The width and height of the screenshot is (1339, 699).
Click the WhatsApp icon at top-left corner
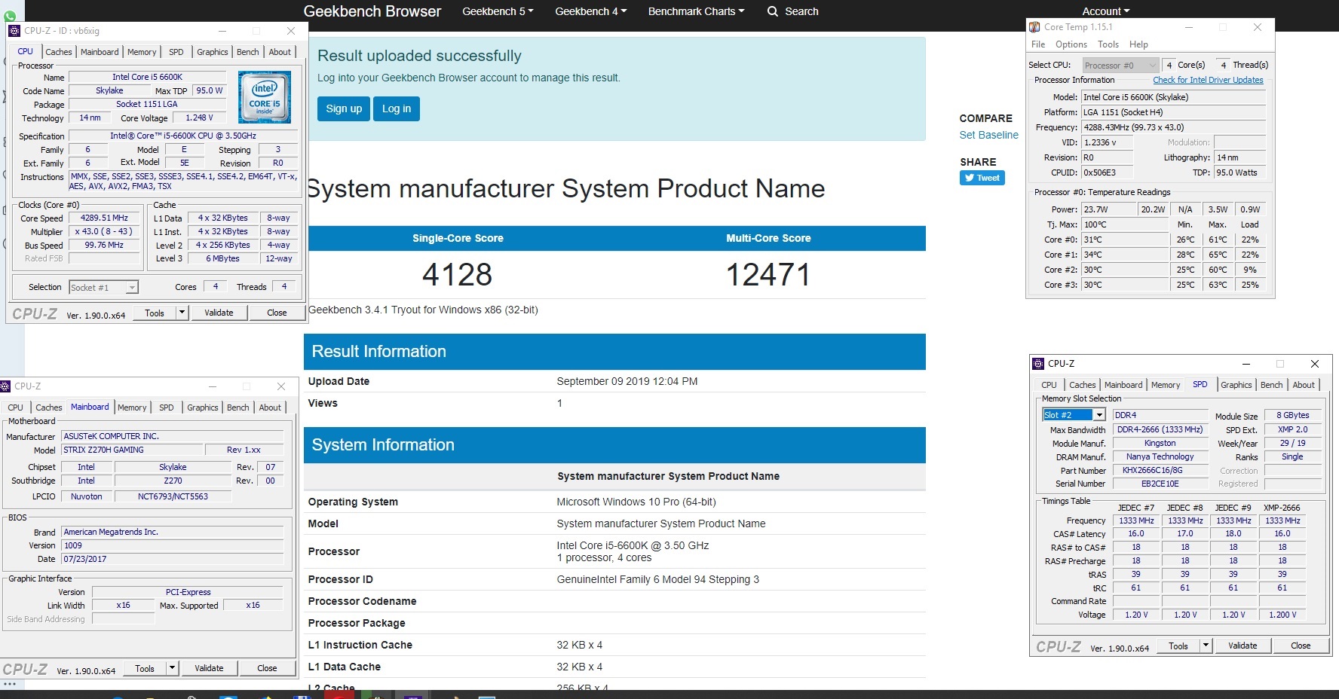click(x=10, y=16)
